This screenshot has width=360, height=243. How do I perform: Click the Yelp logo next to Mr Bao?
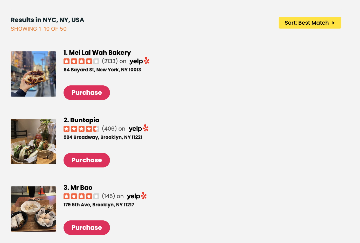[137, 196]
